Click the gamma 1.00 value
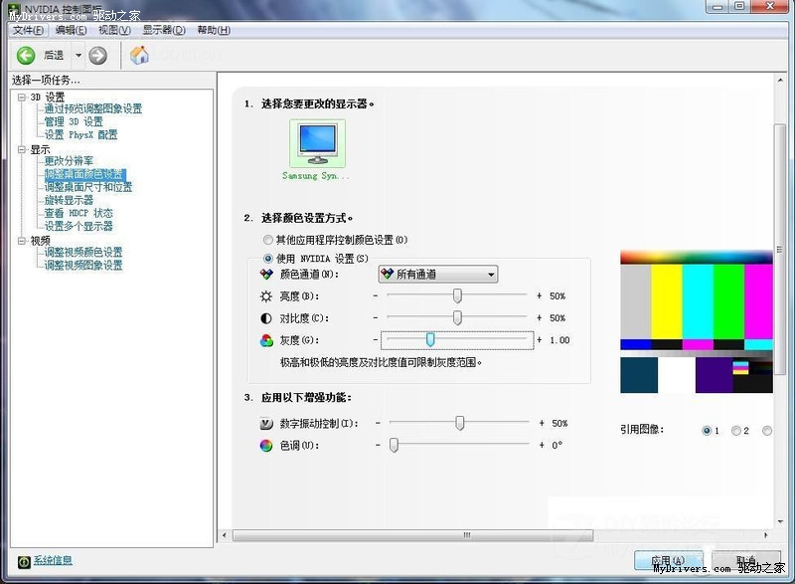 (x=559, y=340)
